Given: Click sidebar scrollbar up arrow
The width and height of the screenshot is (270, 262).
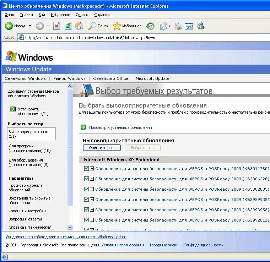Looking at the screenshot, I should point(70,86).
